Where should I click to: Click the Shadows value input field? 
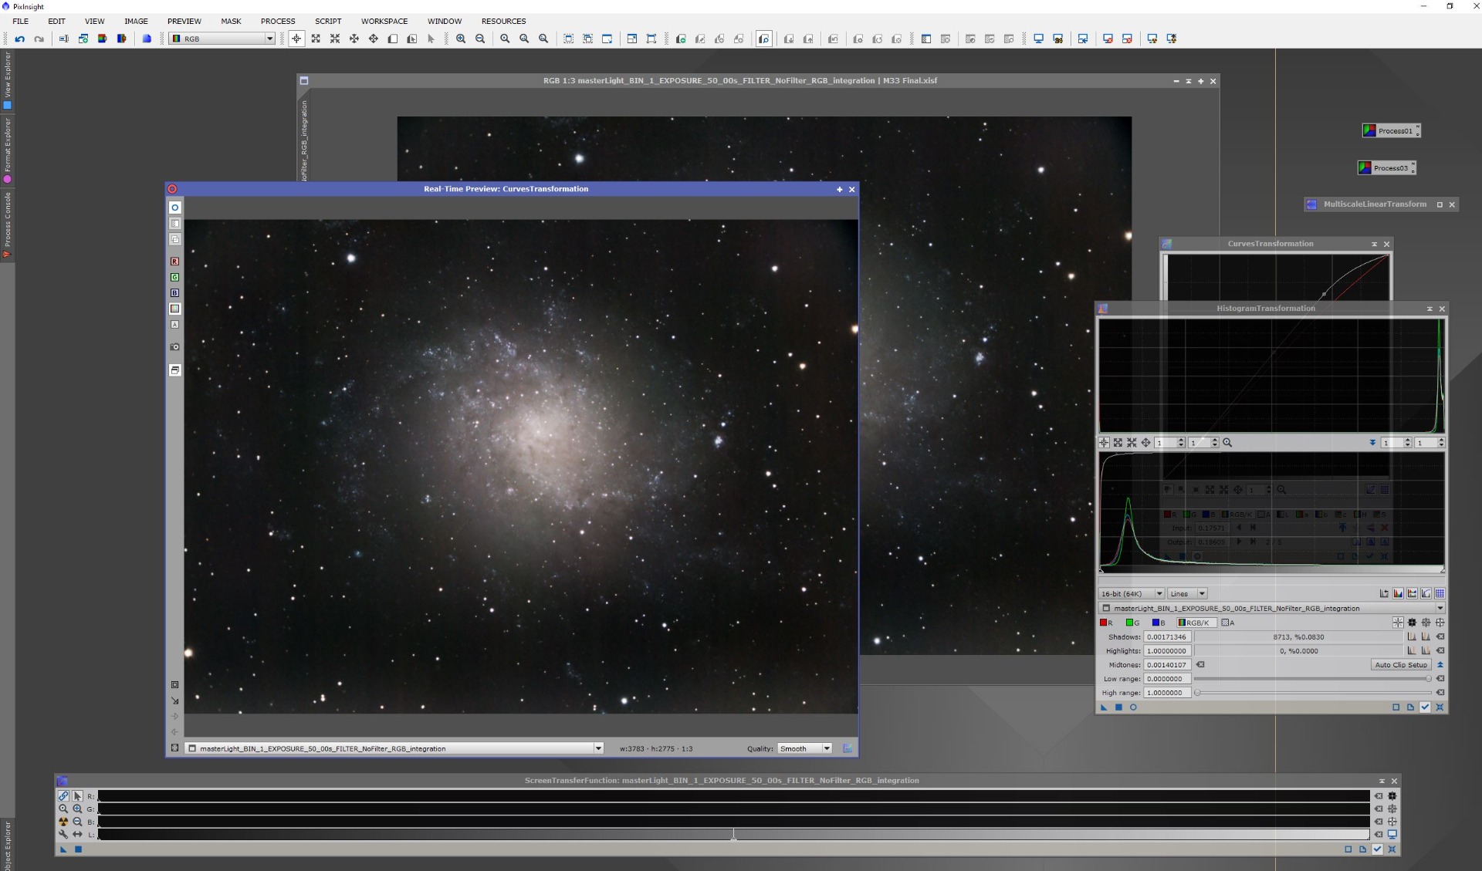click(x=1166, y=636)
